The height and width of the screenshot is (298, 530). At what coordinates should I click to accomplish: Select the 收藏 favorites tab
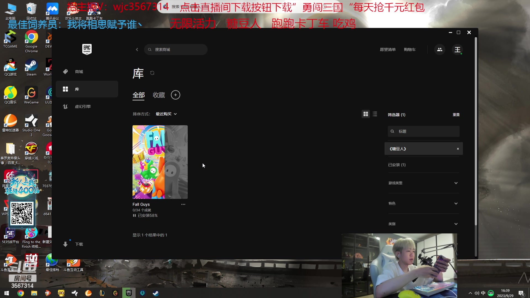(159, 95)
